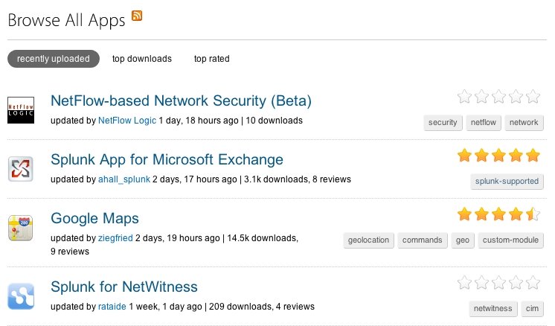Click the geolocation tag
Viewport: 555px width, 326px height.
368,240
